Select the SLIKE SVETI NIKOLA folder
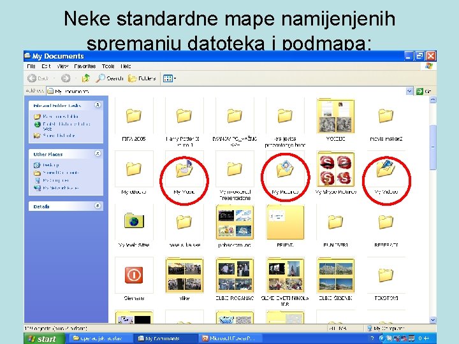 [285, 282]
